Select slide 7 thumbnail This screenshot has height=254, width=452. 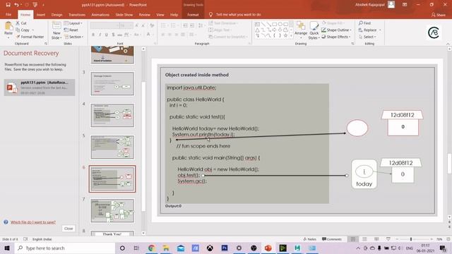click(112, 210)
